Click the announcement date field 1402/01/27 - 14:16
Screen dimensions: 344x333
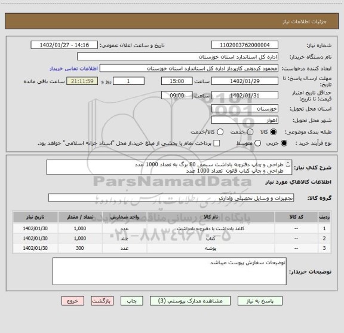pyautogui.click(x=64, y=45)
